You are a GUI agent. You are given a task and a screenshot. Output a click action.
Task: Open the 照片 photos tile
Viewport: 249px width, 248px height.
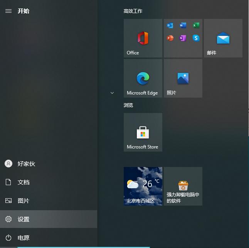[x=183, y=78]
